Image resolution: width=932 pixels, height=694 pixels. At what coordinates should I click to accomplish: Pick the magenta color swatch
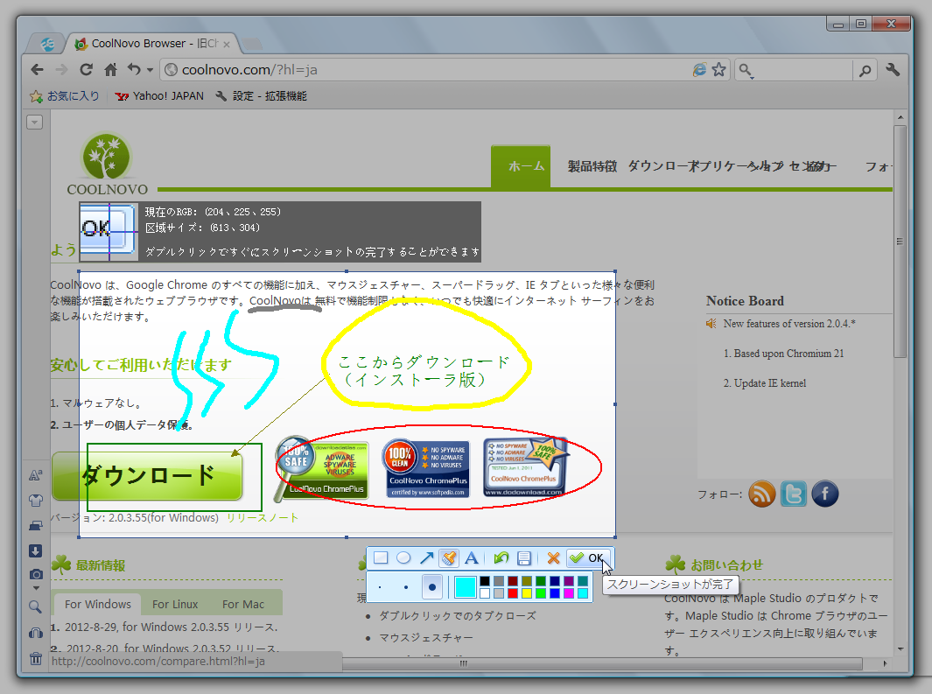569,593
